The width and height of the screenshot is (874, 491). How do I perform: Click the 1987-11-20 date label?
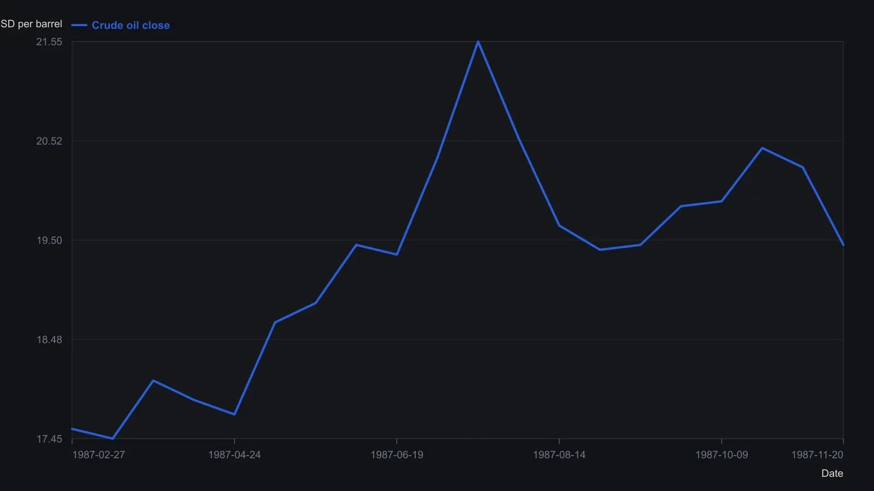pyautogui.click(x=817, y=455)
